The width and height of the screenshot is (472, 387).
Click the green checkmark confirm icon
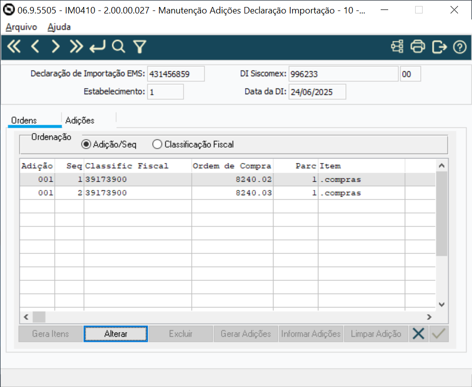pos(439,334)
